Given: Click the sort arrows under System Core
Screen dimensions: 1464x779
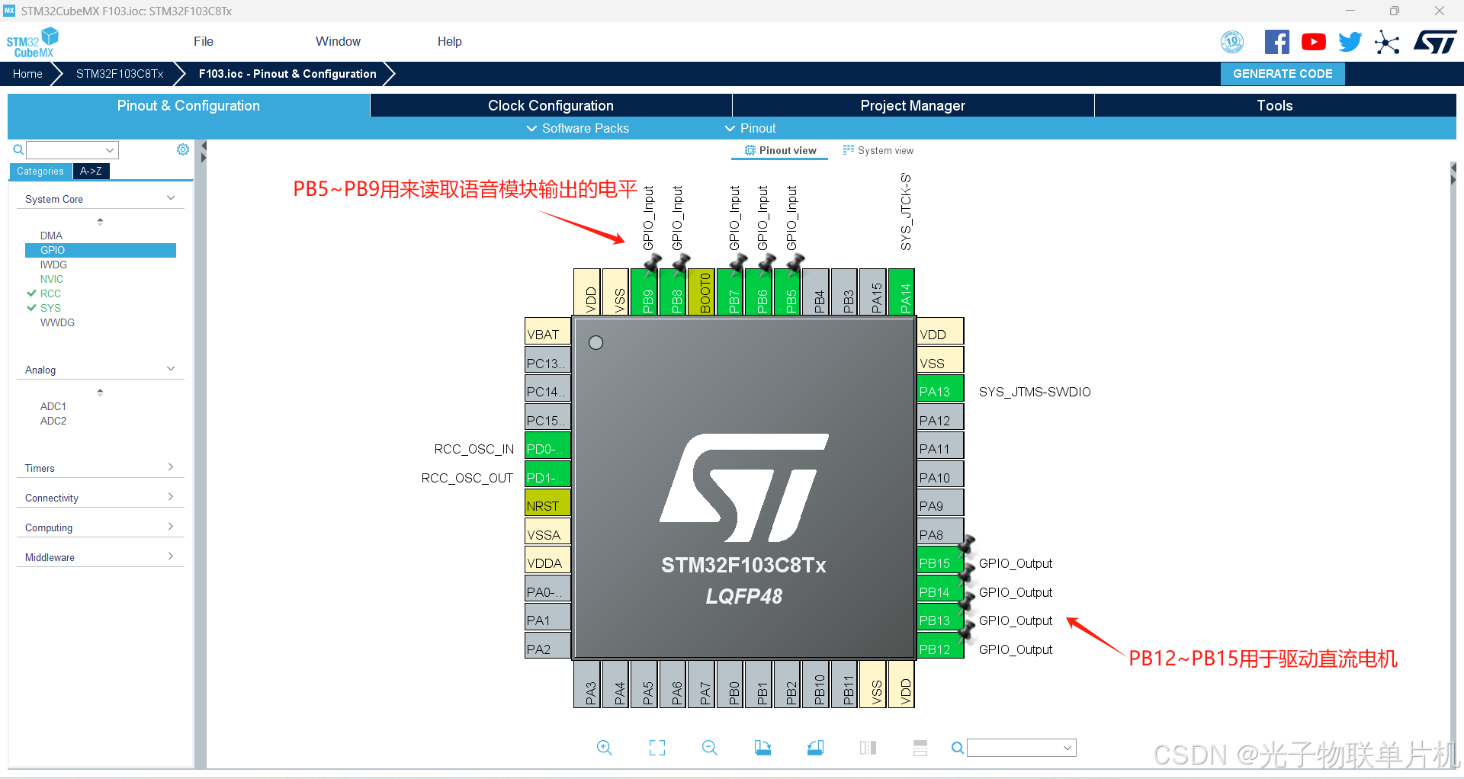Looking at the screenshot, I should tap(100, 221).
